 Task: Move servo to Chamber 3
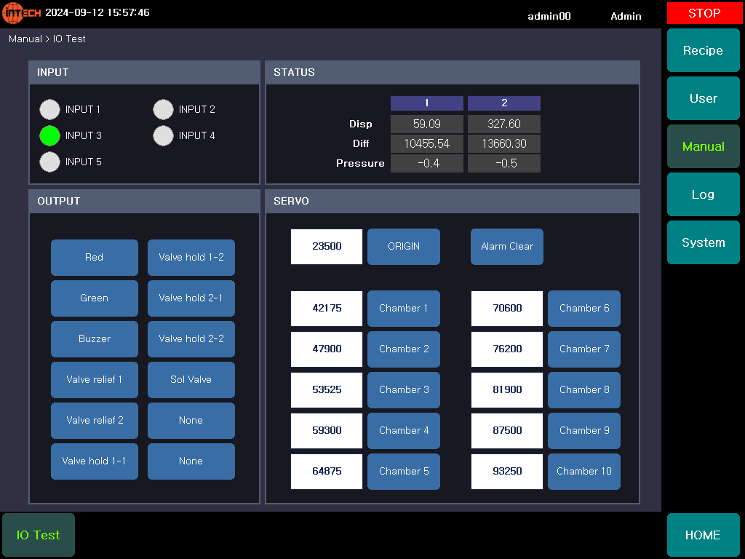click(404, 390)
